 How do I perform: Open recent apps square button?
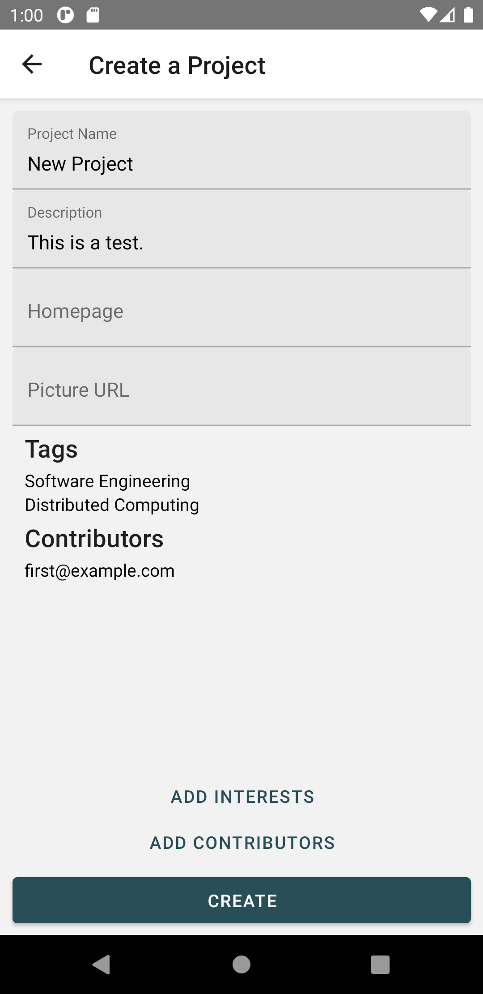point(380,964)
